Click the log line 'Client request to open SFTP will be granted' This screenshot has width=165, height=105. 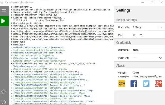(x=39, y=69)
